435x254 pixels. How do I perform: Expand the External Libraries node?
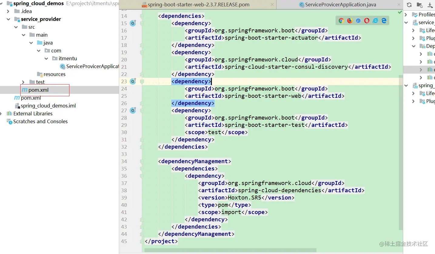point(1,114)
